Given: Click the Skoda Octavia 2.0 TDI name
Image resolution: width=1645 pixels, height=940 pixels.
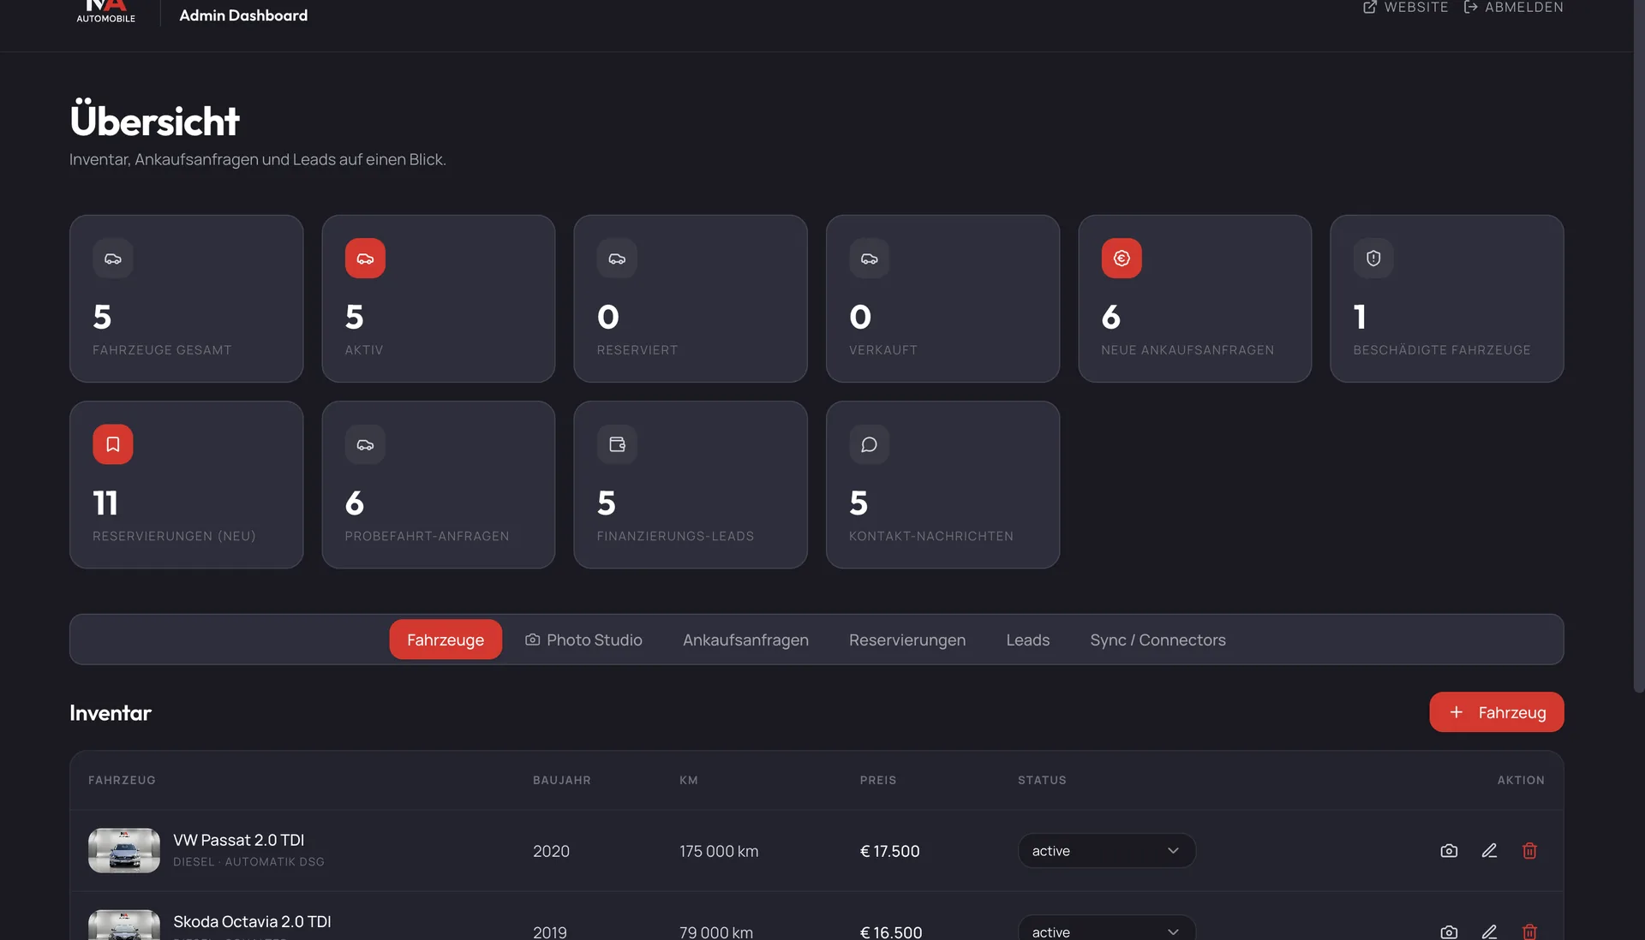Looking at the screenshot, I should click(252, 921).
